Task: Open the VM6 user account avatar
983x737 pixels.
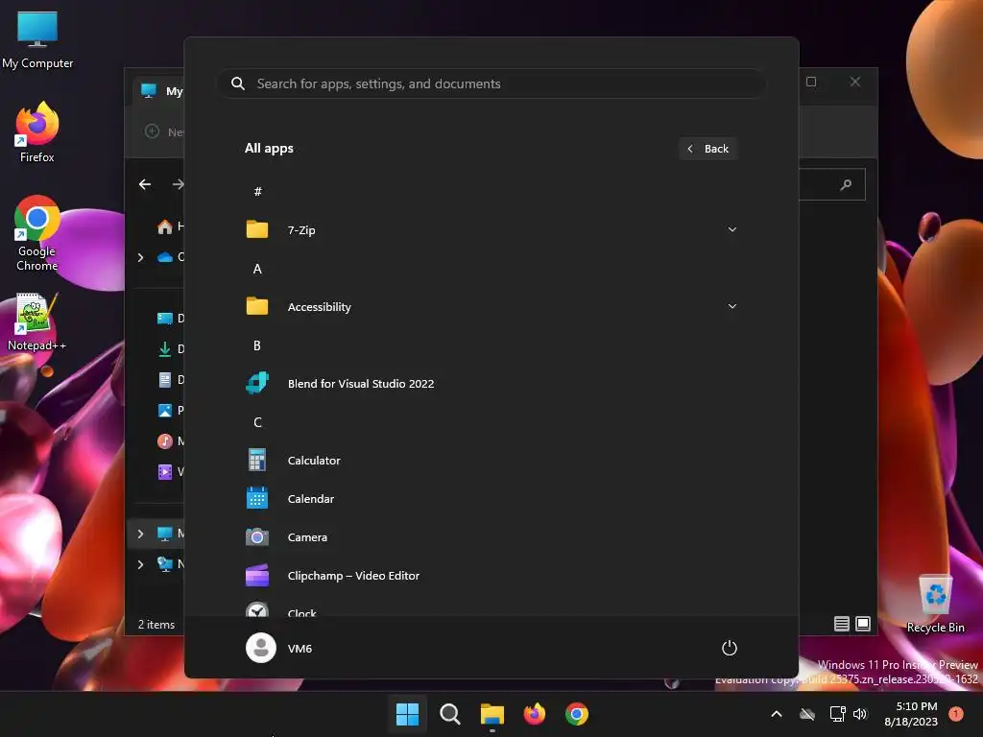Action: (x=261, y=648)
